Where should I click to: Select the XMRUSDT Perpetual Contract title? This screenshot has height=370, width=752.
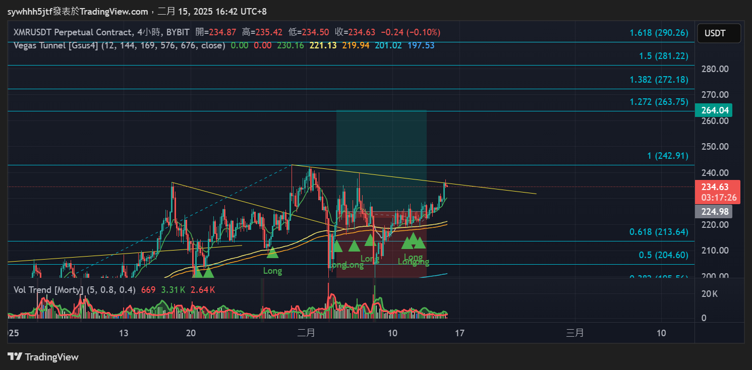[x=74, y=32]
